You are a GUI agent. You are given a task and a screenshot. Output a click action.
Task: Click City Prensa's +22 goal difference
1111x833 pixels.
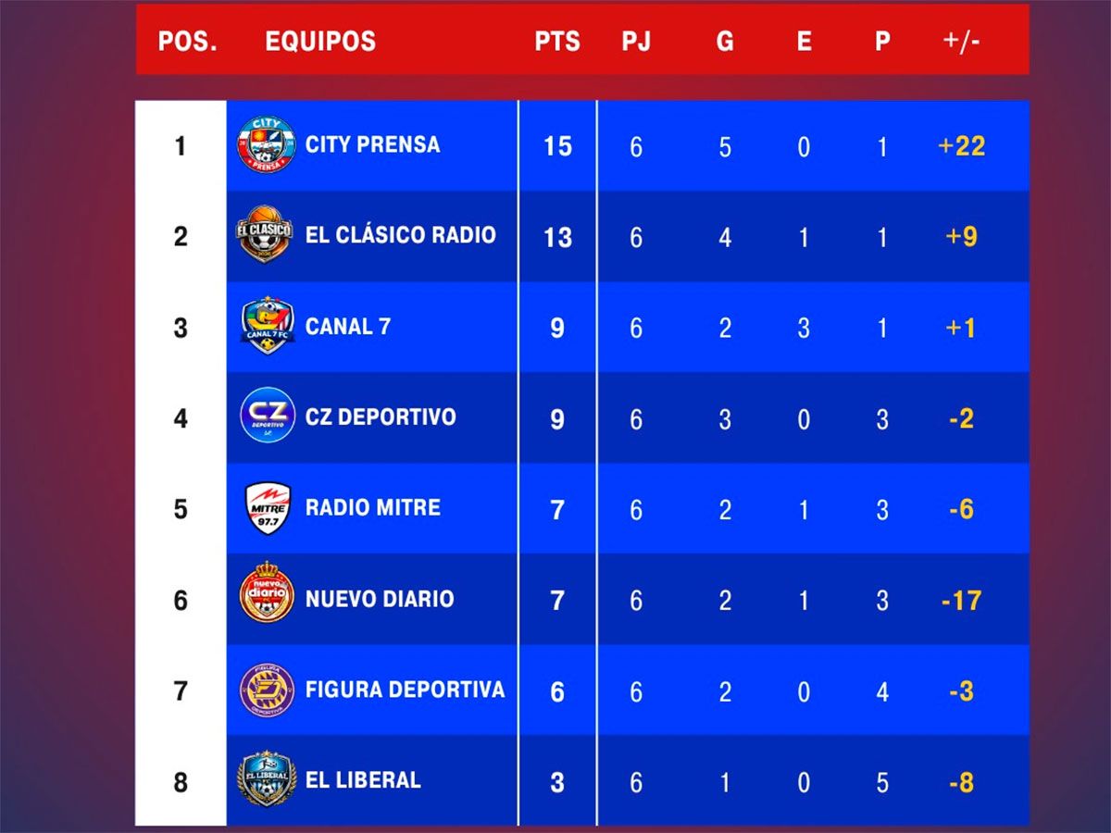pyautogui.click(x=961, y=146)
